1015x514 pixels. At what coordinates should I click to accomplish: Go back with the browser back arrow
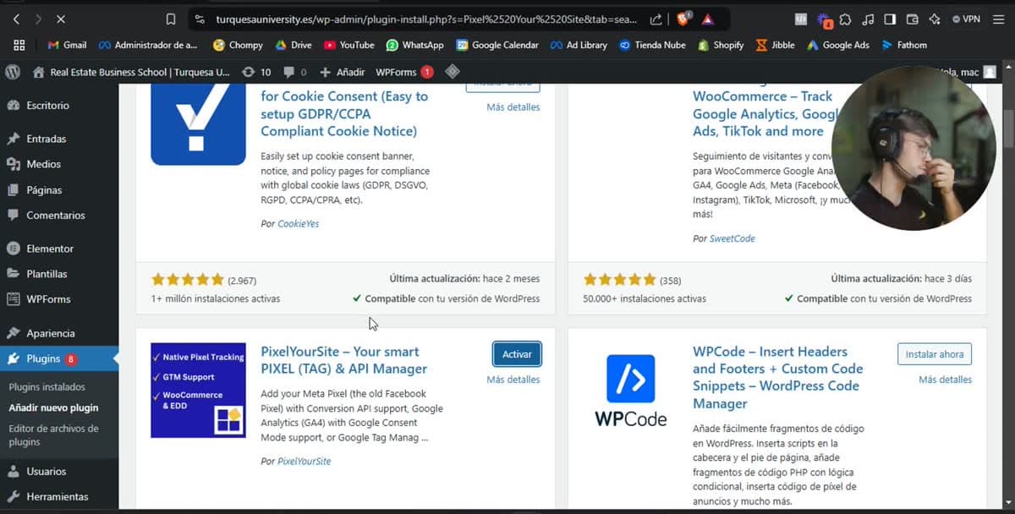pyautogui.click(x=18, y=19)
